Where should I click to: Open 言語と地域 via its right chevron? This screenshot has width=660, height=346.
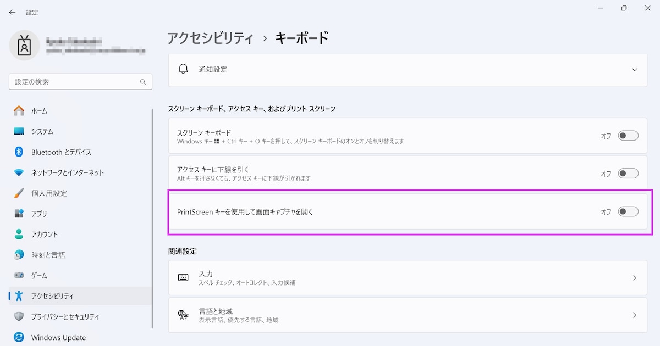coord(635,315)
